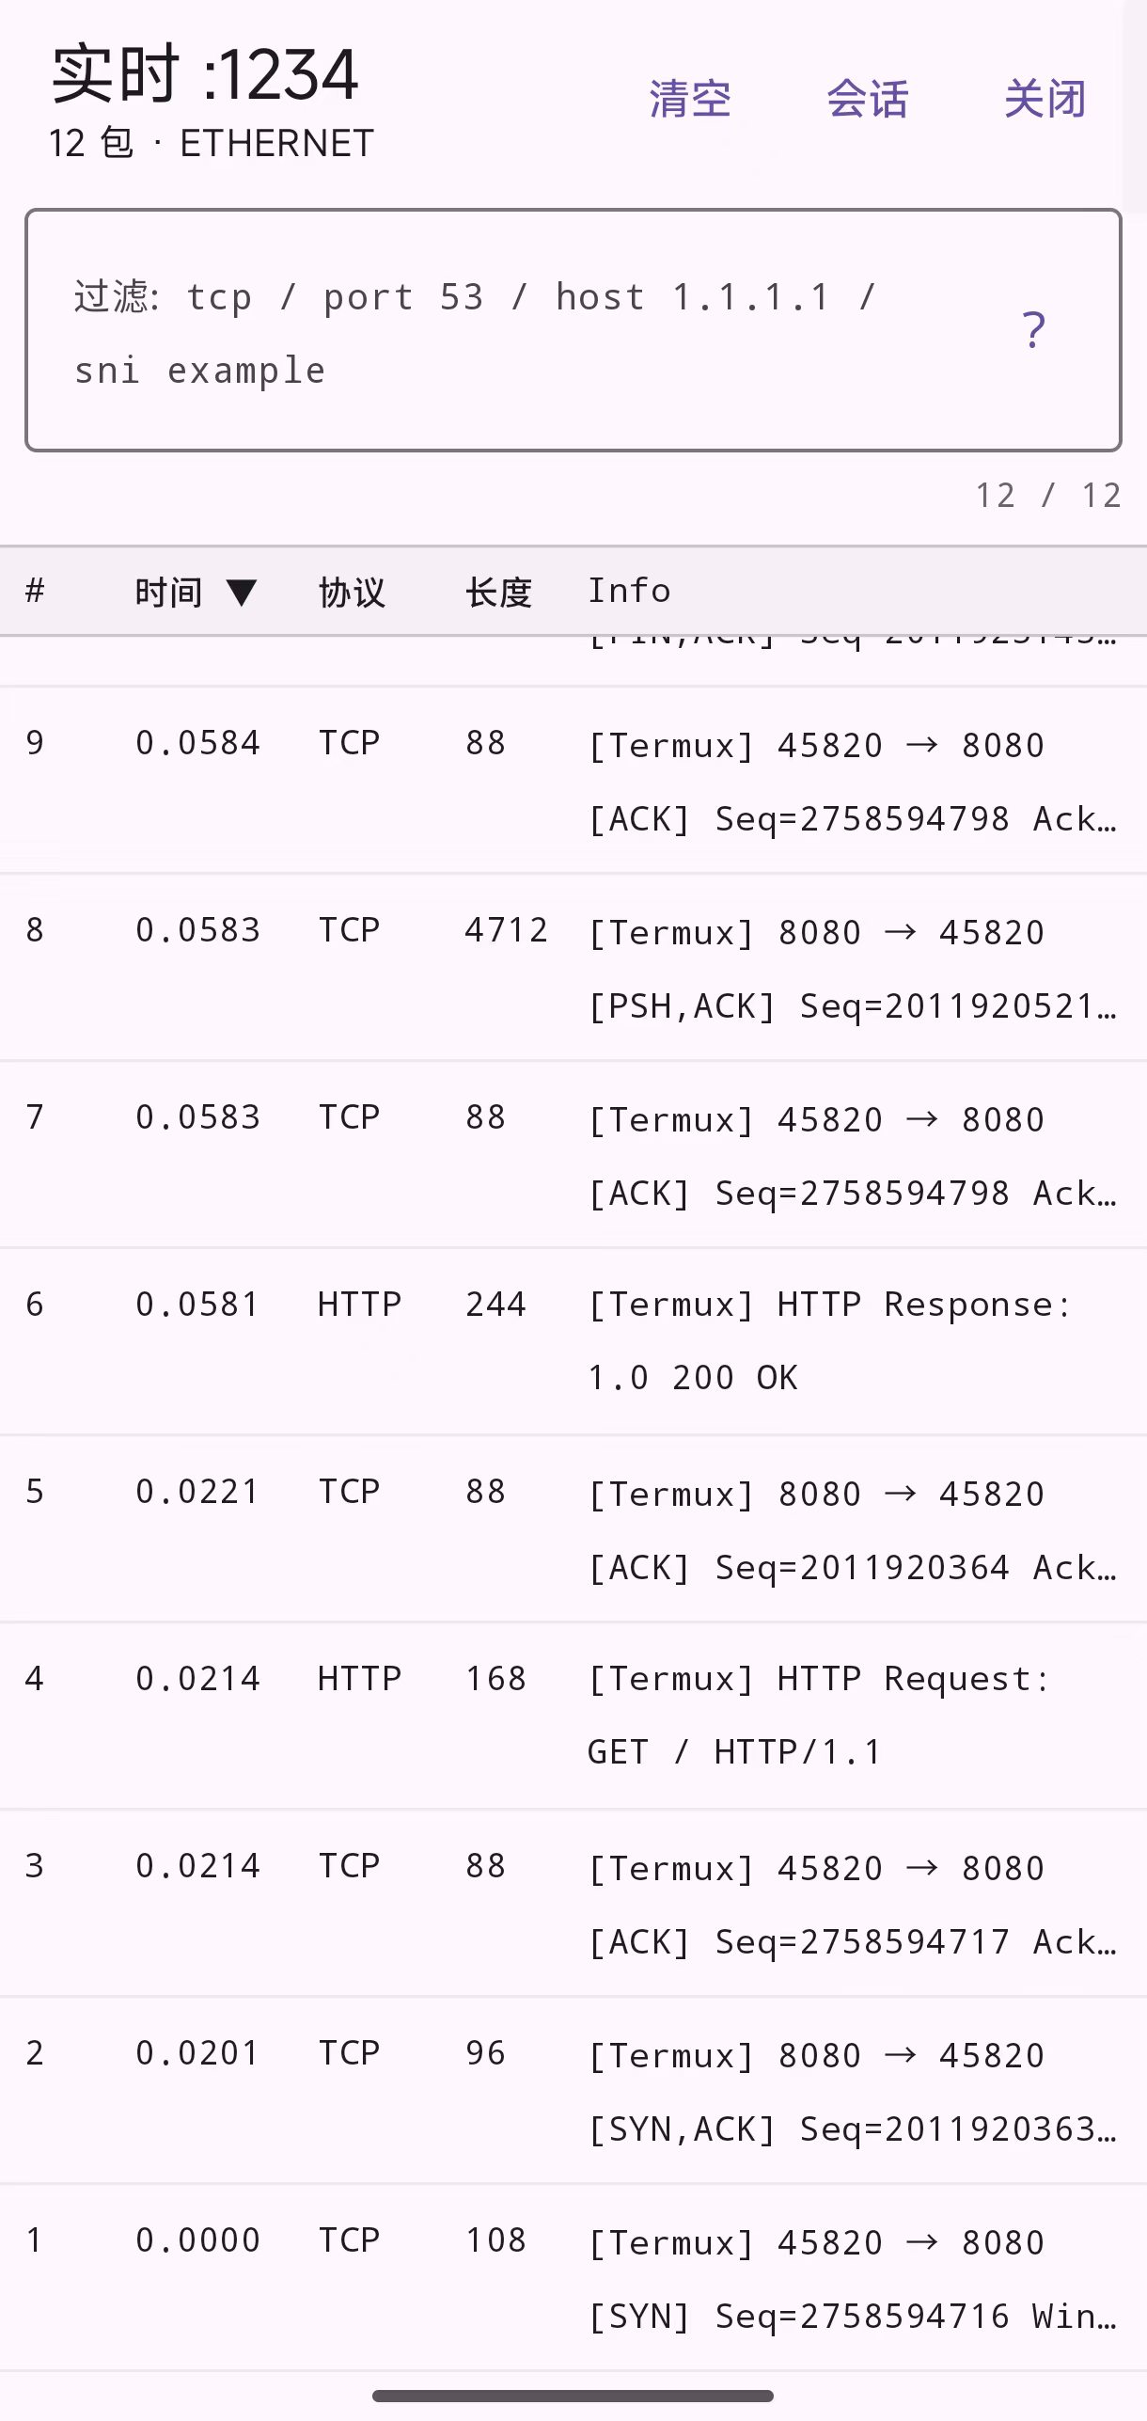The image size is (1147, 2421).
Task: Tap 清空 to clear captured packets
Action: pos(690,99)
